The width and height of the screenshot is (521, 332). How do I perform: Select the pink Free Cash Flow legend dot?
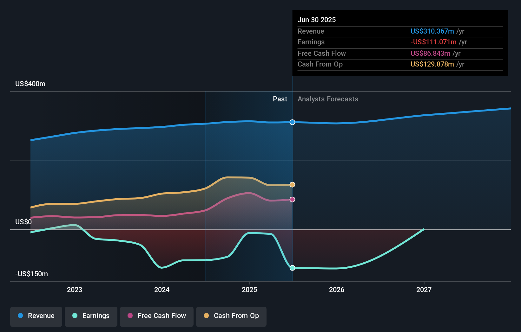pyautogui.click(x=130, y=316)
